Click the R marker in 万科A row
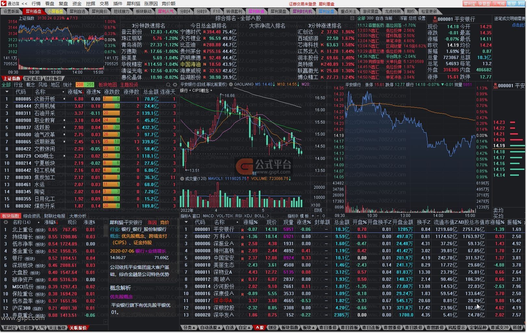Viewport: 527px width, 333px height. [x=243, y=237]
